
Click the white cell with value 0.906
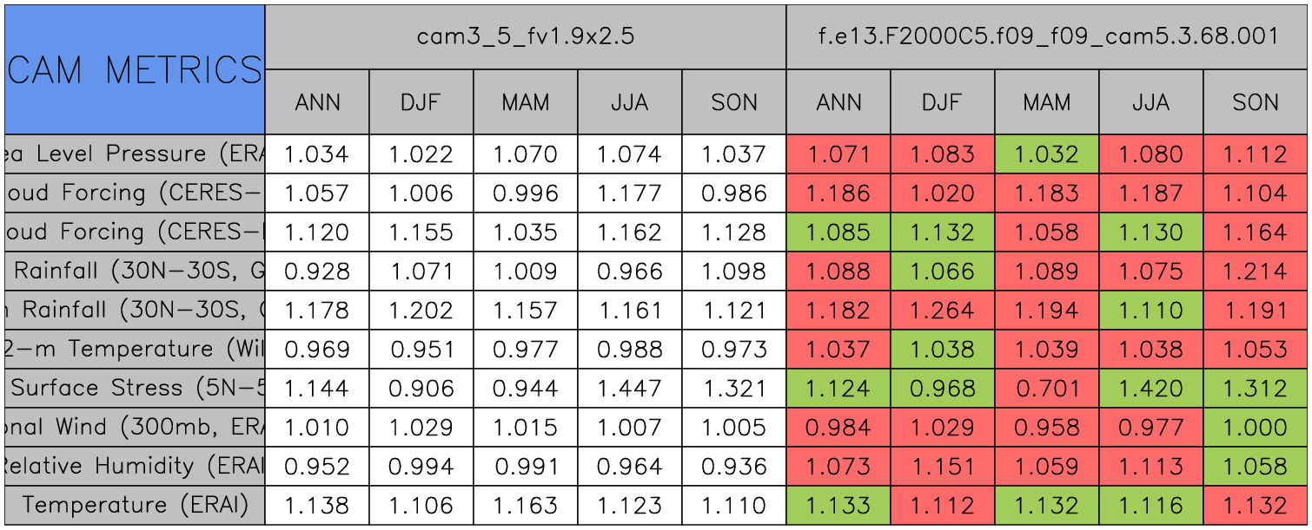[x=421, y=388]
